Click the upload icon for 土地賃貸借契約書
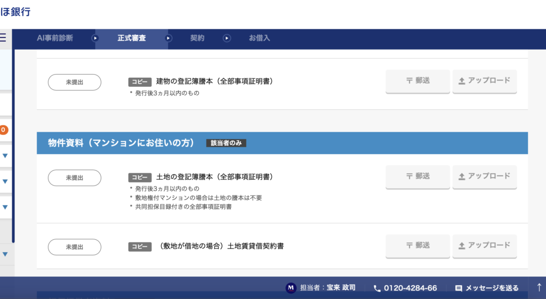Viewport: 546px width, 299px height. (x=462, y=246)
